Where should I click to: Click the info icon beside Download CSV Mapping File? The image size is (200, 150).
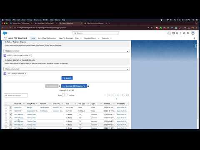(88, 86)
